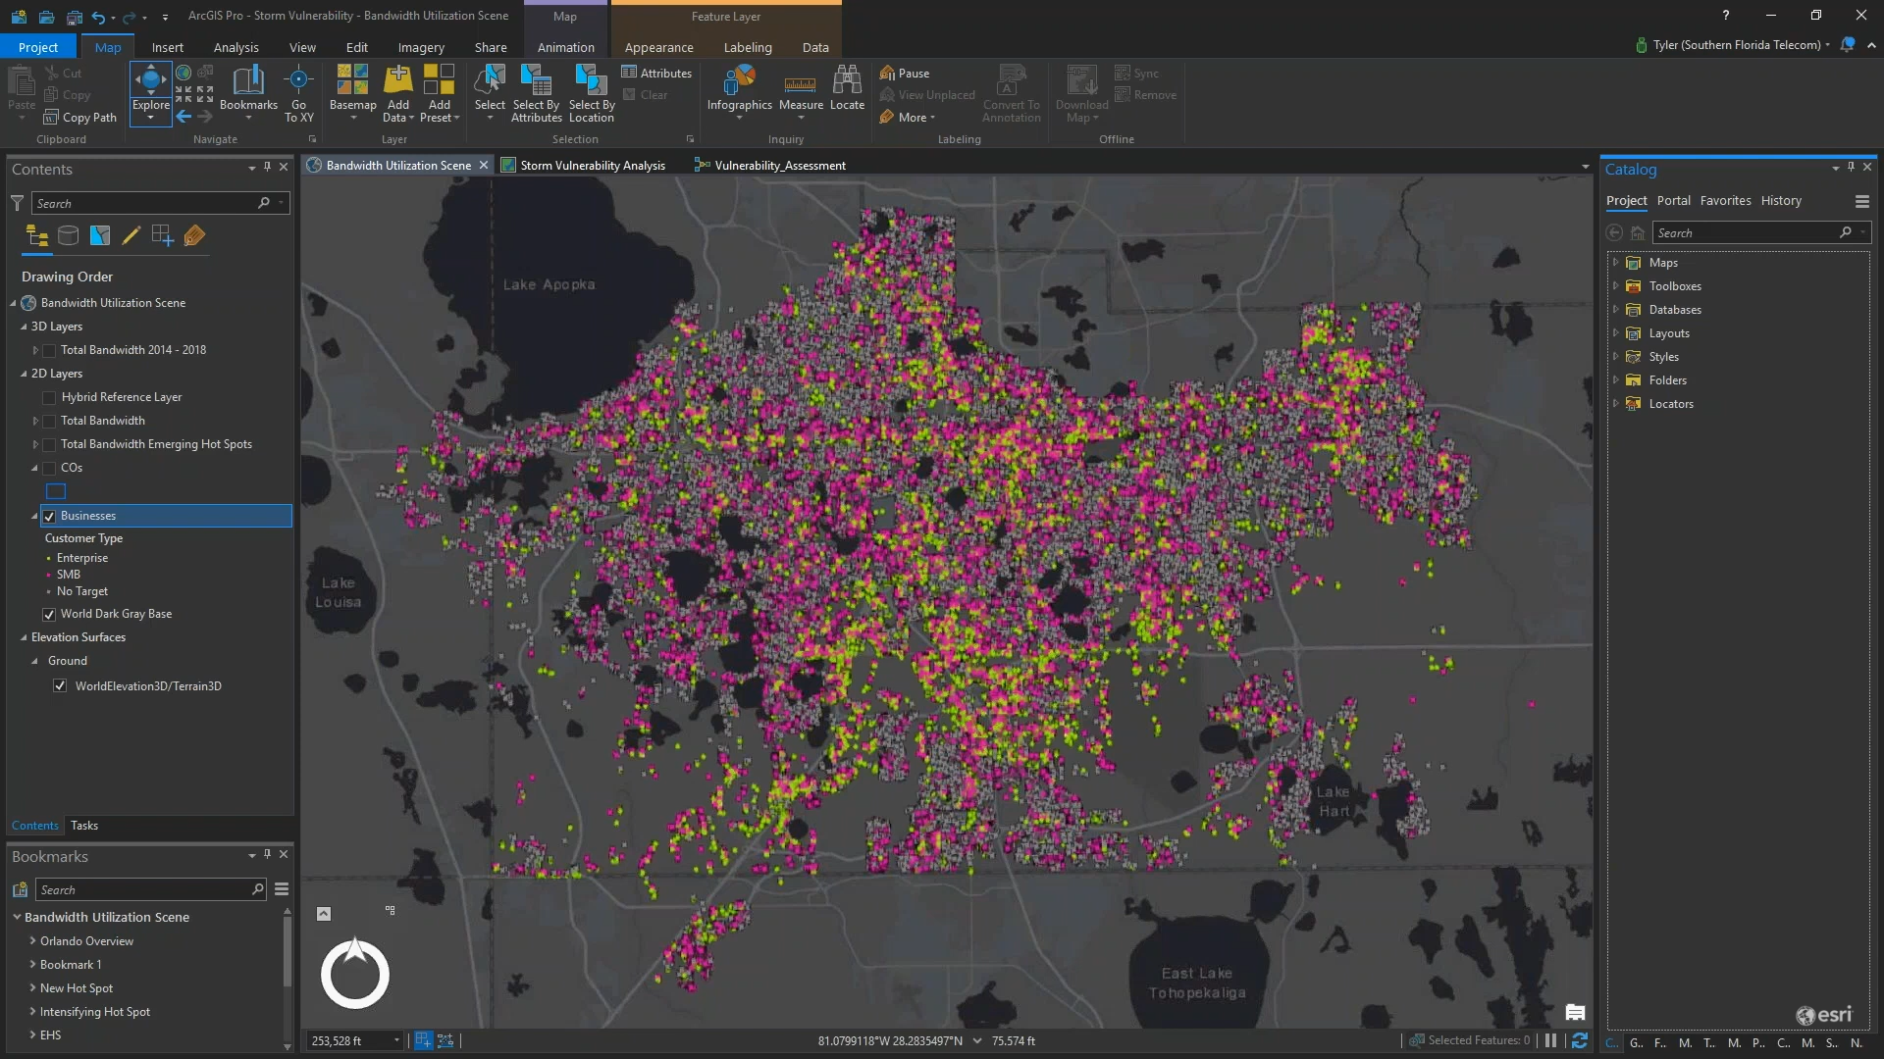Open the Bookmarks pane options menu

[x=282, y=889]
